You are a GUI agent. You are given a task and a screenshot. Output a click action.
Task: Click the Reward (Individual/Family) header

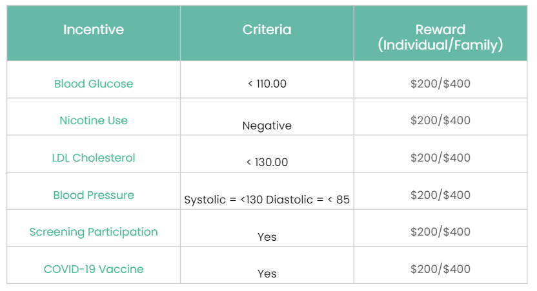pos(440,37)
